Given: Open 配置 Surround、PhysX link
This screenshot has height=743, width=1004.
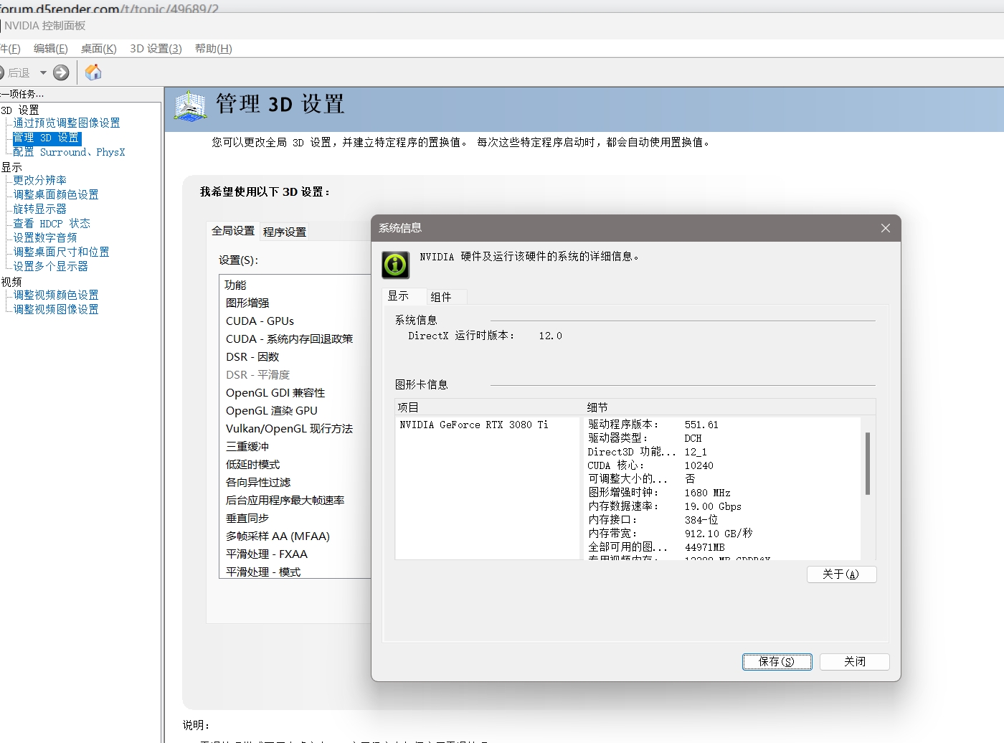Looking at the screenshot, I should tap(69, 152).
